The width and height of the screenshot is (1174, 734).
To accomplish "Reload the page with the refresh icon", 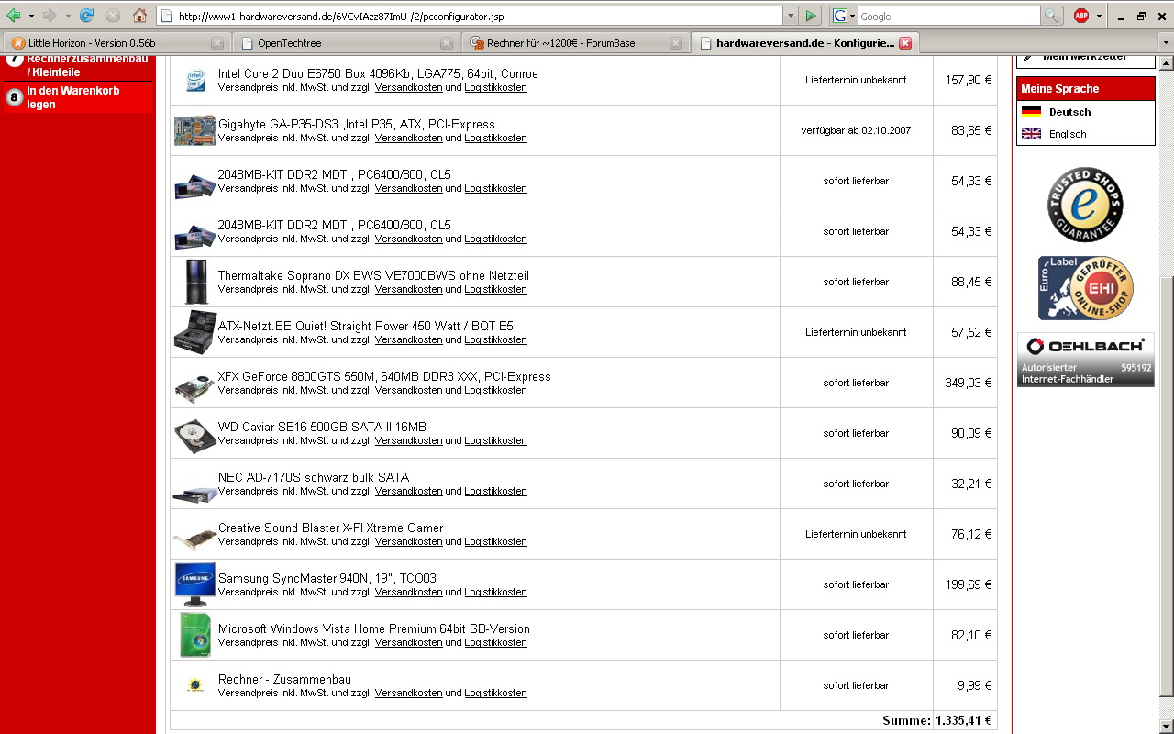I will 87,16.
